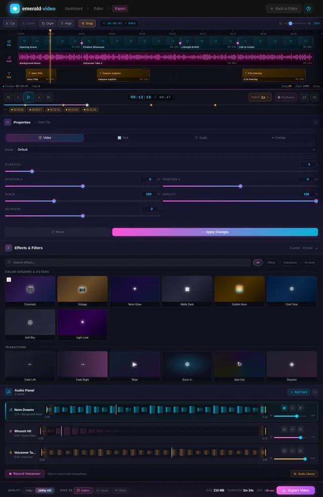Click the Search effects input field

[128, 263]
